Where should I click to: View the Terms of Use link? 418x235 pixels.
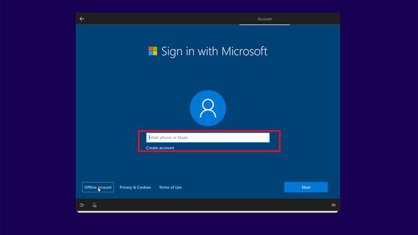(170, 187)
